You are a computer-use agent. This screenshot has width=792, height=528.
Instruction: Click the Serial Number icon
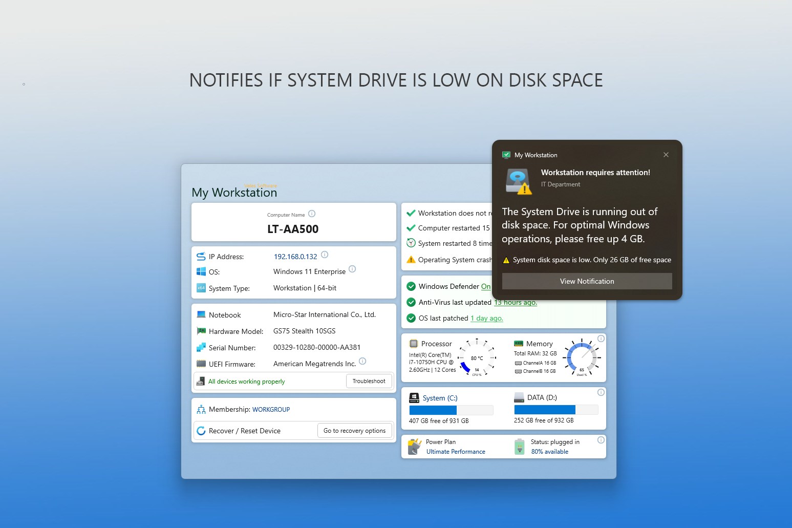pyautogui.click(x=201, y=347)
